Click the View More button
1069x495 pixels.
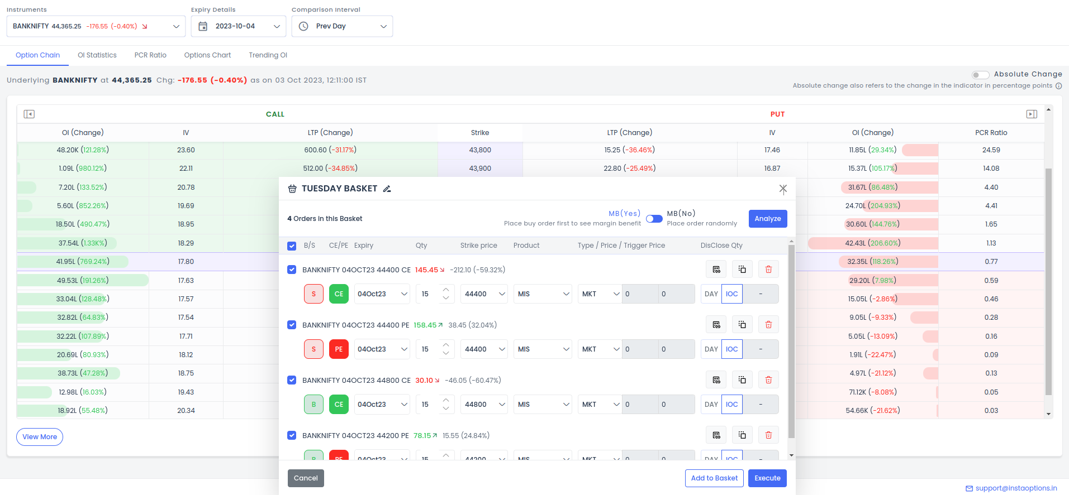point(40,437)
